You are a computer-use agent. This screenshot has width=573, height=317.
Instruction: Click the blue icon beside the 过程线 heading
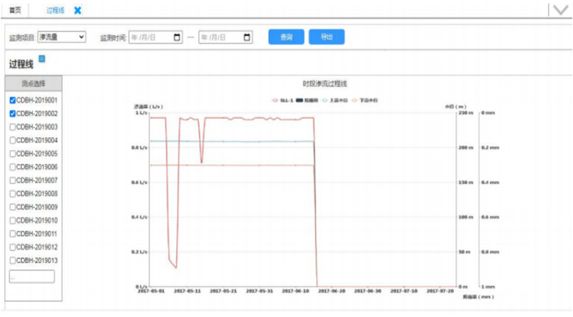point(42,59)
